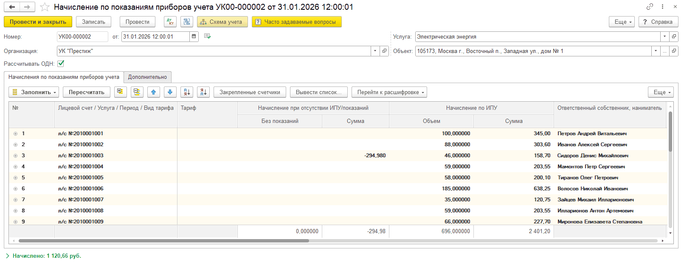This screenshot has width=684, height=262.
Task: Sort table rows ascending
Action: pos(187,92)
